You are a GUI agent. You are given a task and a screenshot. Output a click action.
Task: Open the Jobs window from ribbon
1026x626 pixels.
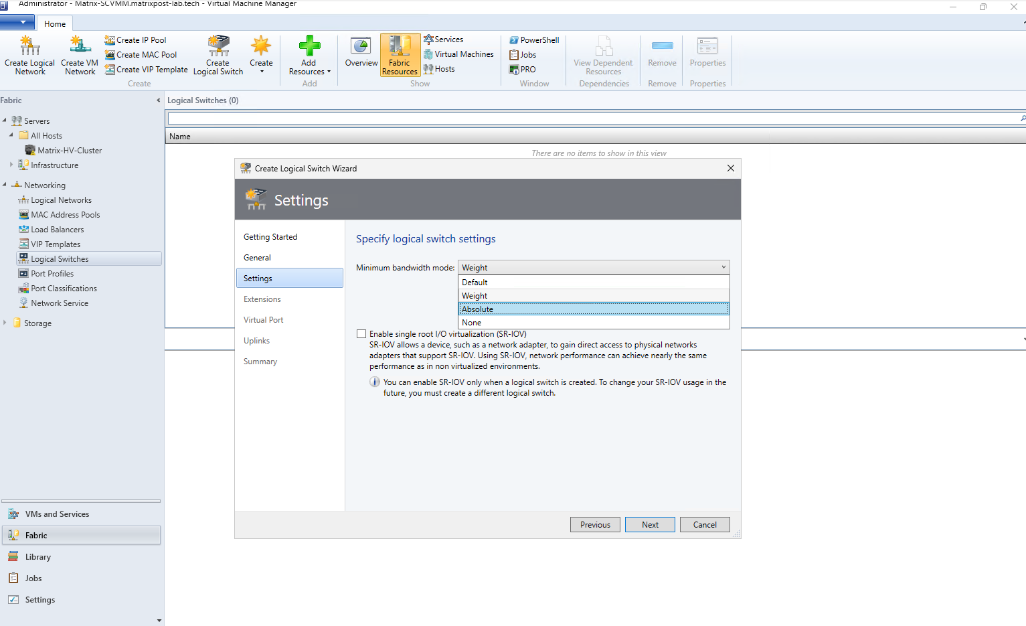click(523, 55)
